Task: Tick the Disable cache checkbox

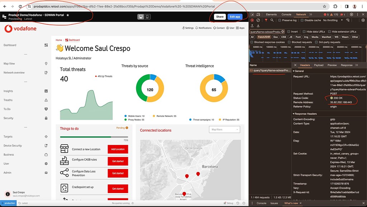Action: pos(302,20)
